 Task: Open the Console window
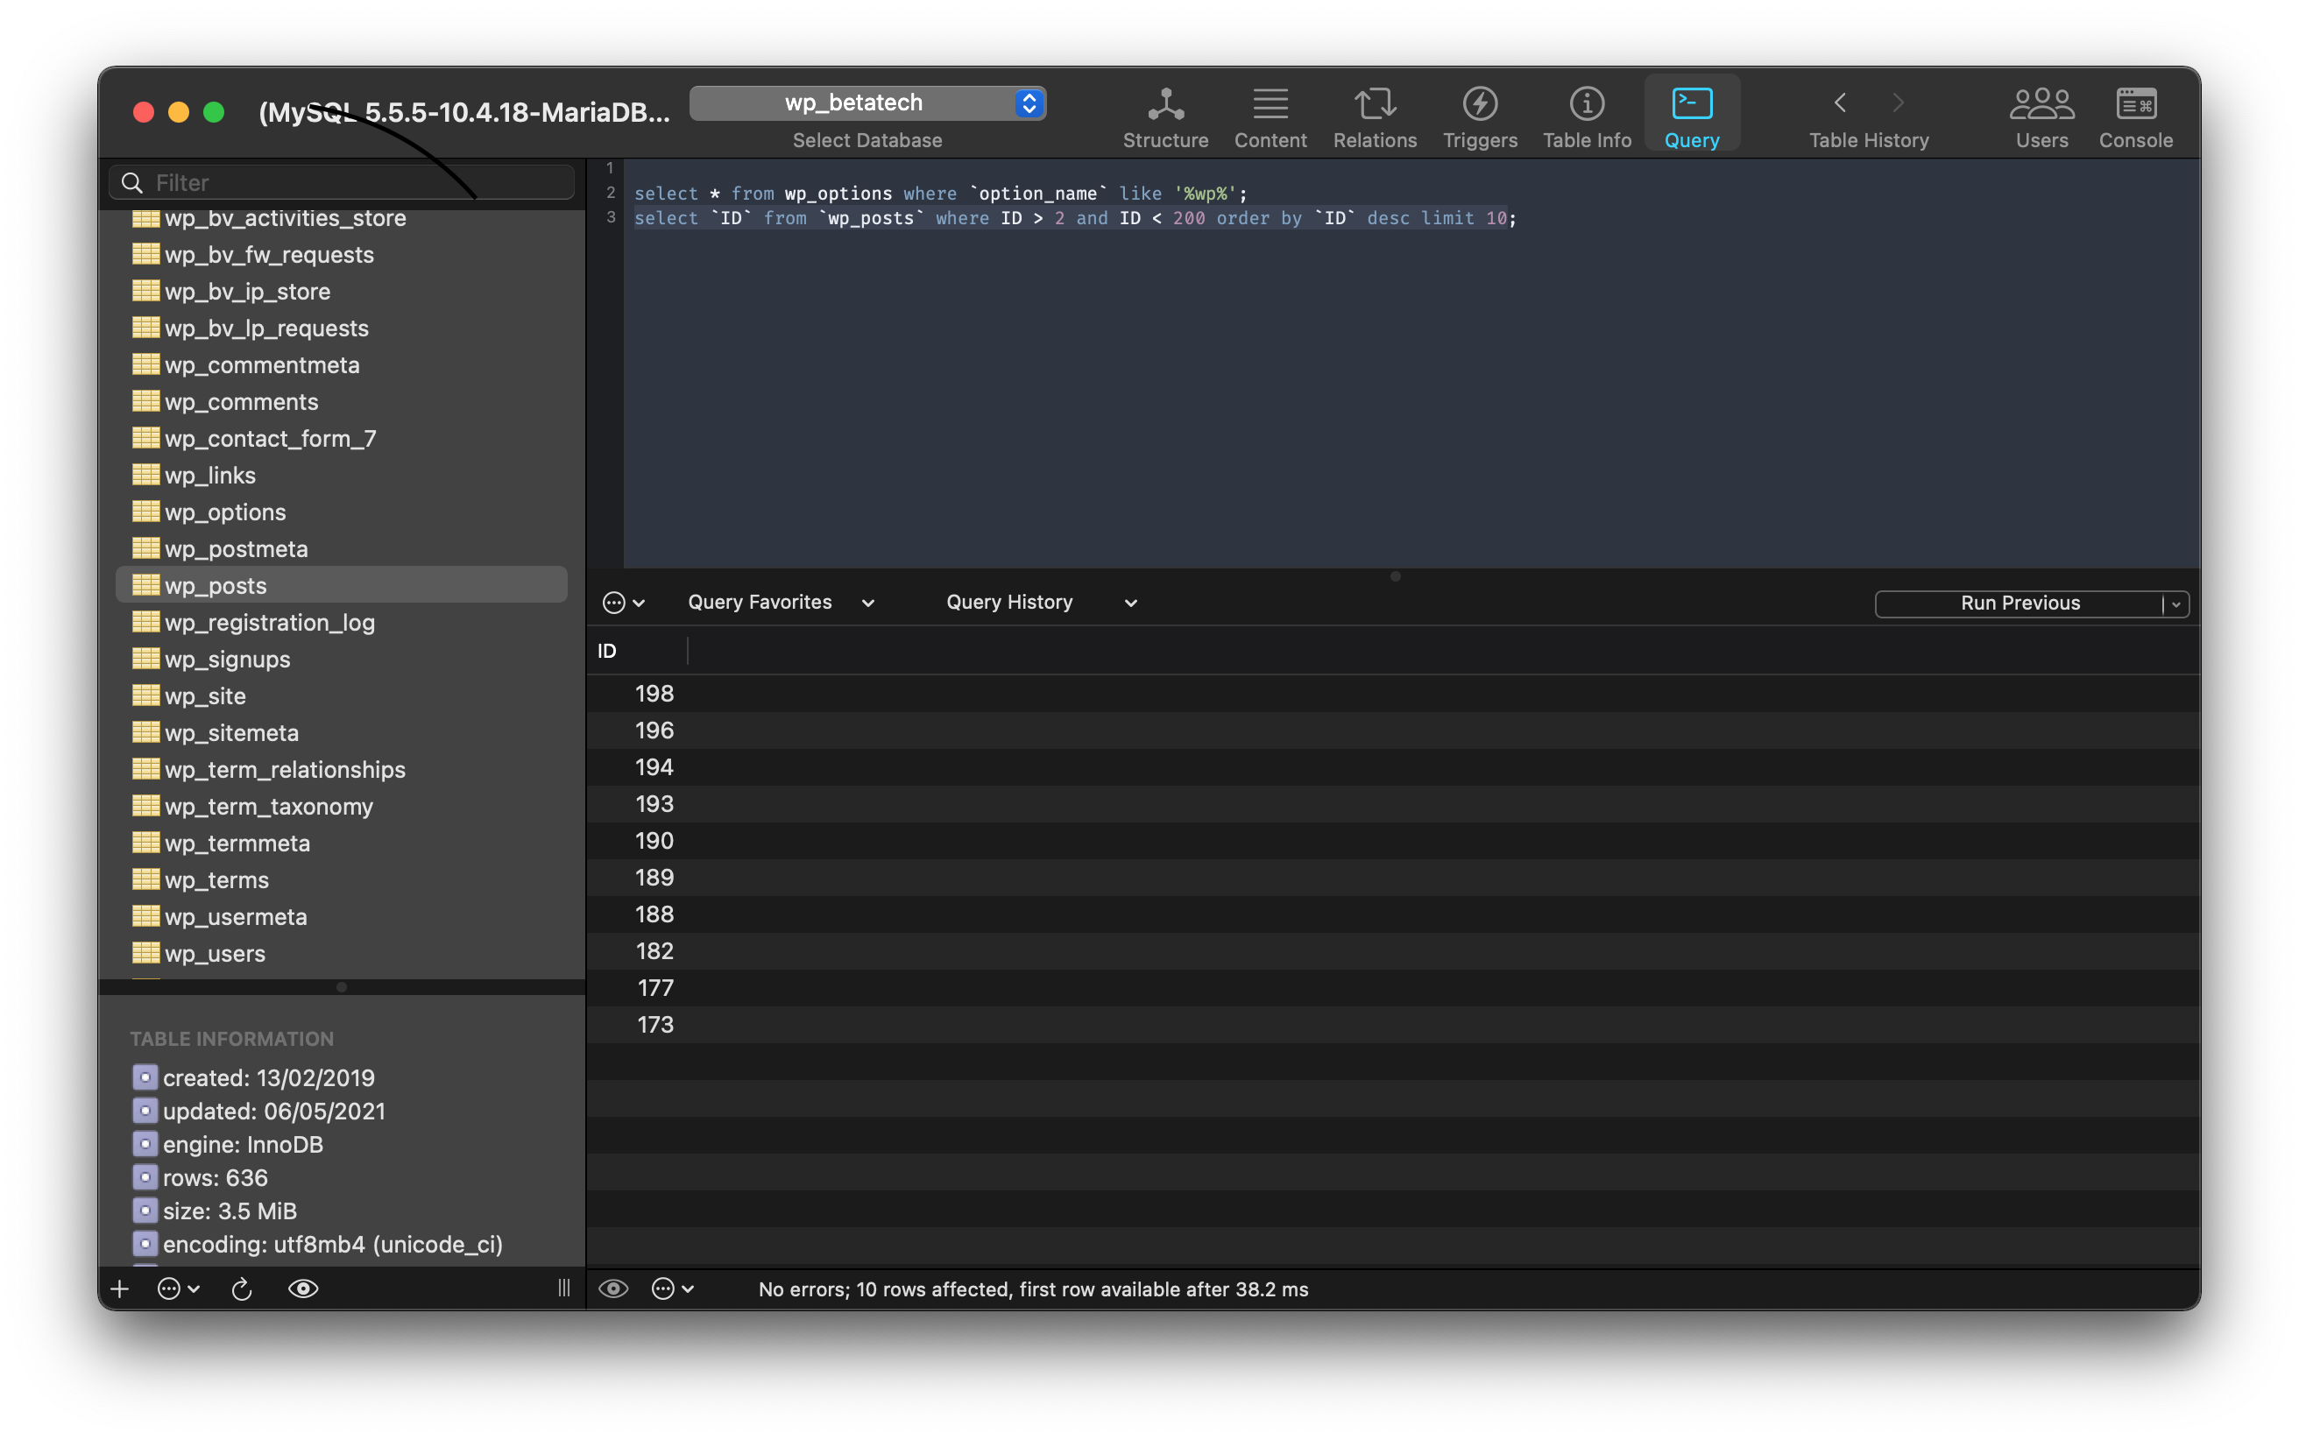(2134, 114)
